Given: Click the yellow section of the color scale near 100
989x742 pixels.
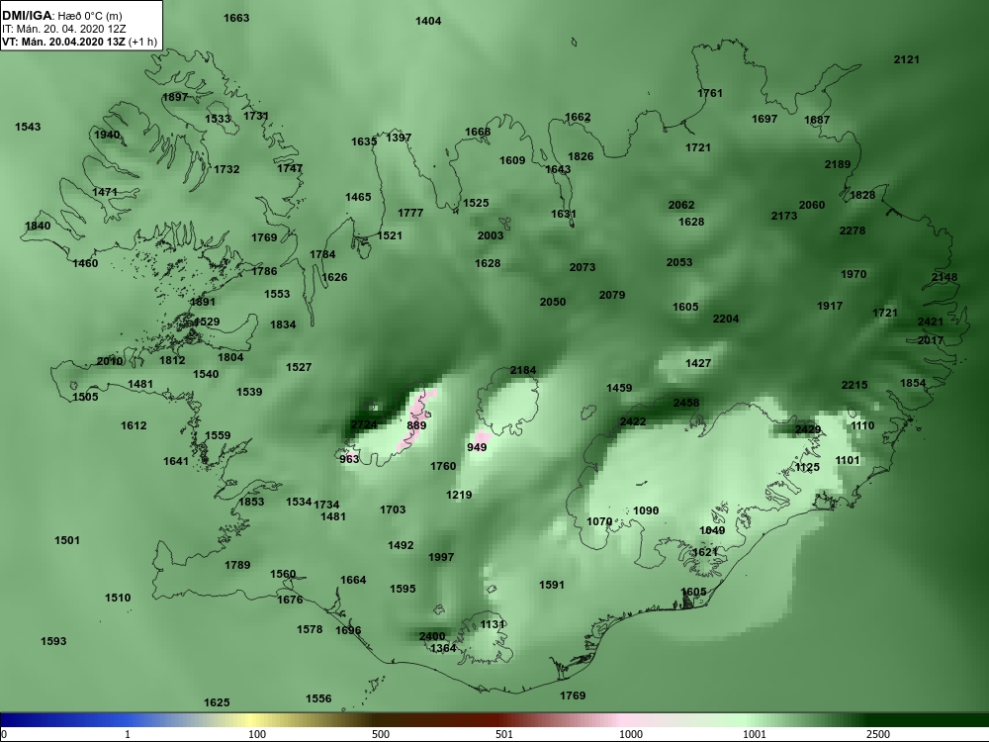Looking at the screenshot, I should pos(252,720).
